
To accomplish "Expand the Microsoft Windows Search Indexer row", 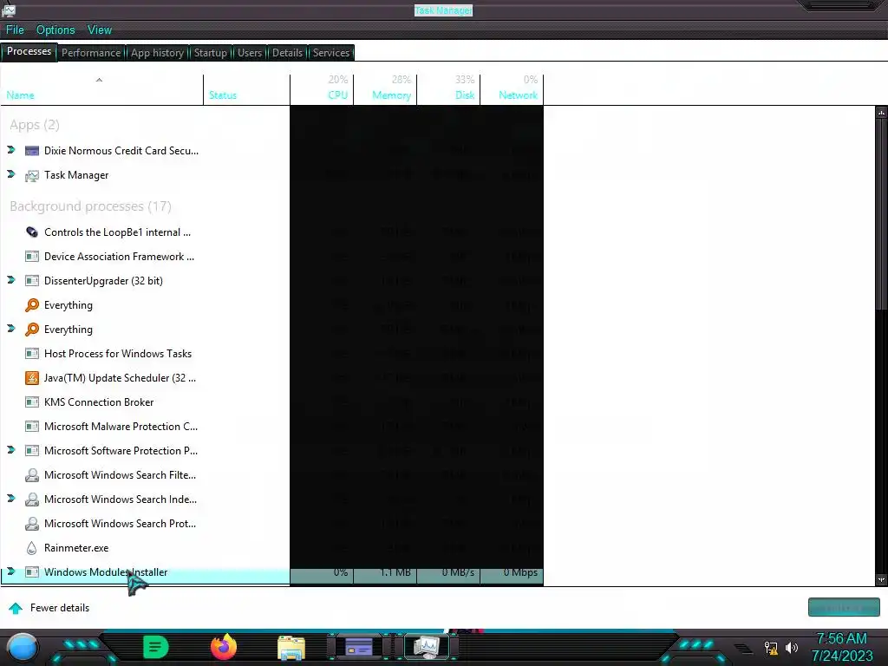I will pos(11,499).
